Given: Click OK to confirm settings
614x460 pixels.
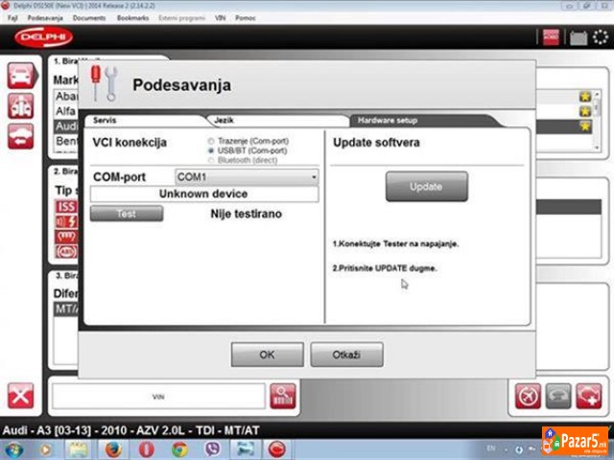Looking at the screenshot, I should click(267, 355).
